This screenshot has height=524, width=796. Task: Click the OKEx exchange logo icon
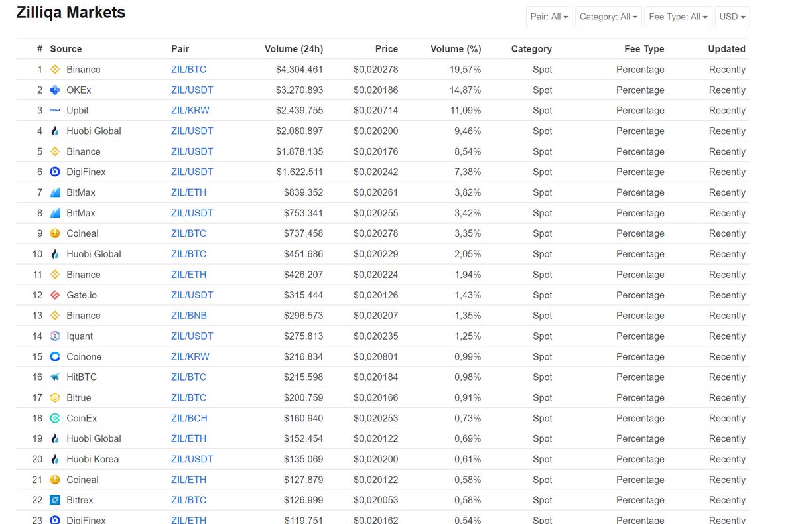(55, 90)
